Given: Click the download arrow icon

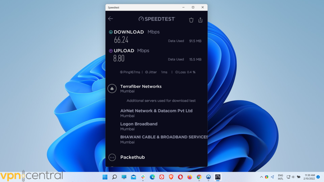Looking at the screenshot, I should click(x=111, y=32).
